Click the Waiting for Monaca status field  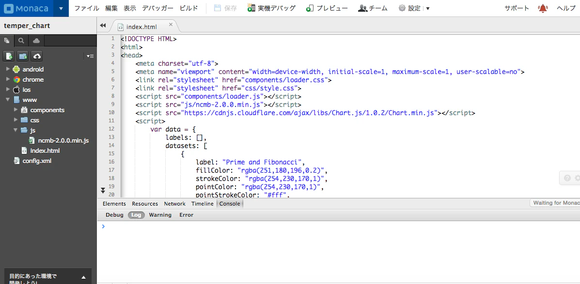click(555, 203)
